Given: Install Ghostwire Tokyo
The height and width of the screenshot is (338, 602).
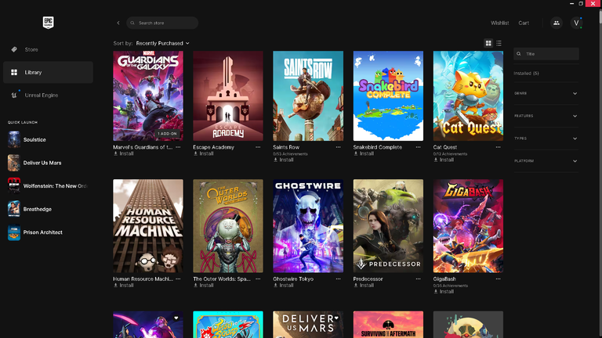Looking at the screenshot, I should point(283,286).
